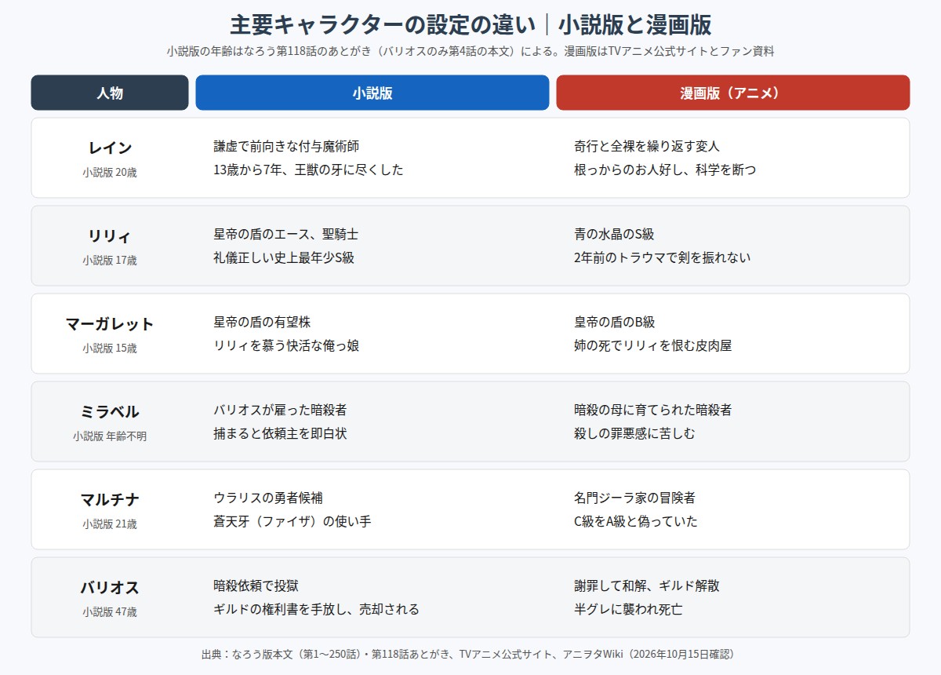Click 小説版 15歳 under マーガレット
The width and height of the screenshot is (941, 675).
click(110, 348)
